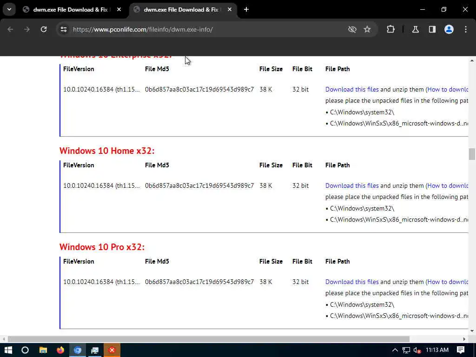Viewport: 476px width, 357px height.
Task: Click the muted volume tray icon
Action: pyautogui.click(x=417, y=350)
